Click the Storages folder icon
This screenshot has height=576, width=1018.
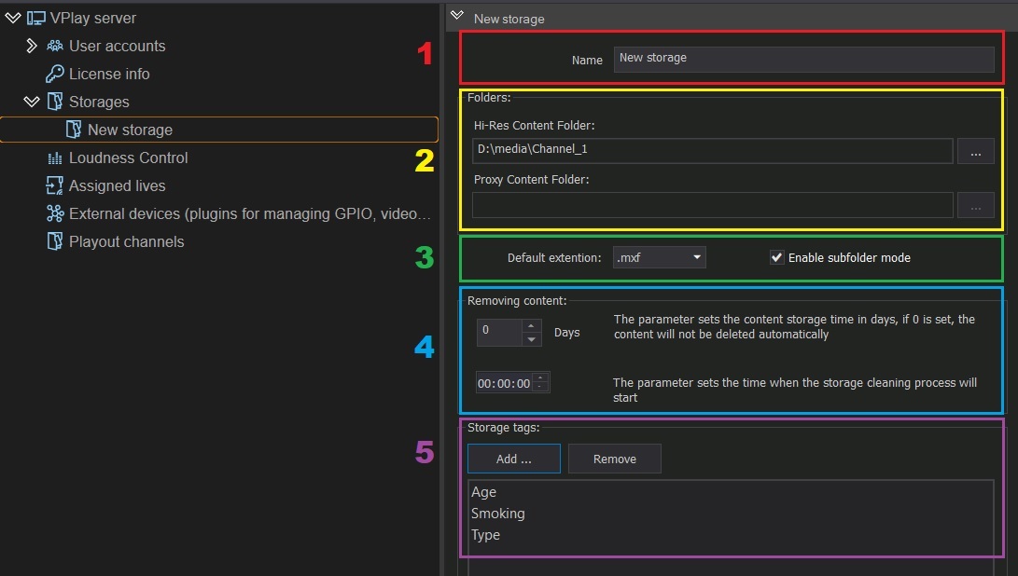[54, 102]
